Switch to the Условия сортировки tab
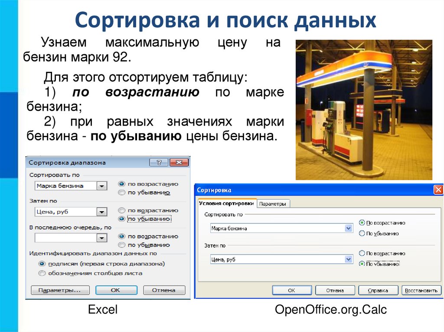Screen dimensions: 444x332 pyautogui.click(x=226, y=203)
